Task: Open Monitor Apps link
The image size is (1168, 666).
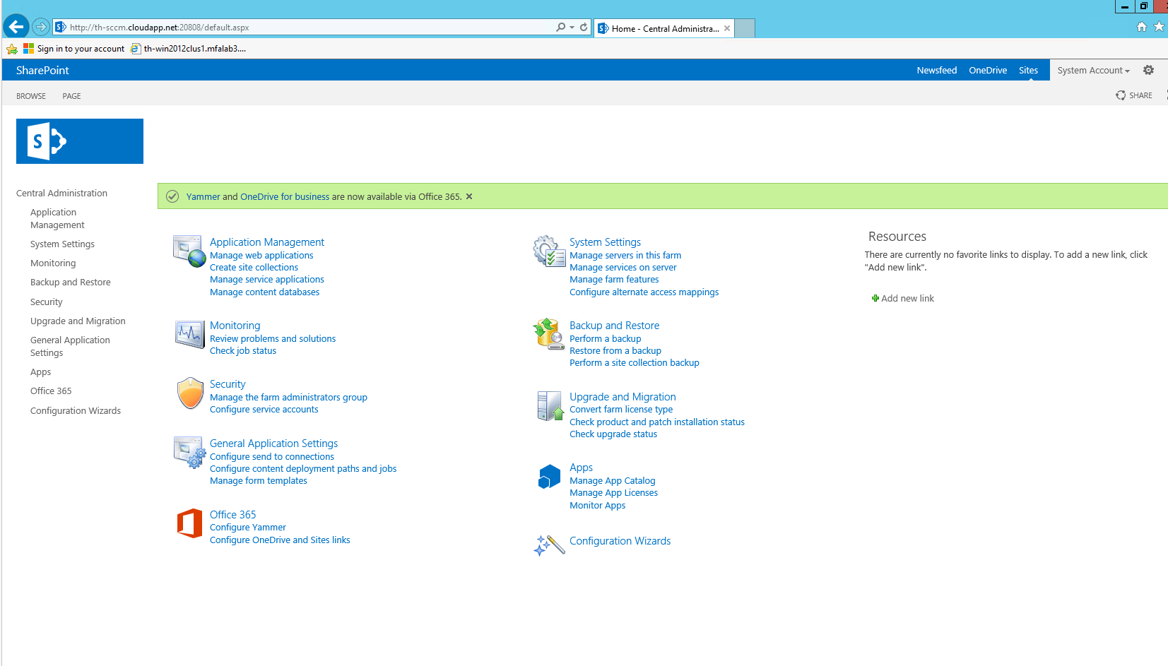Action: [598, 505]
